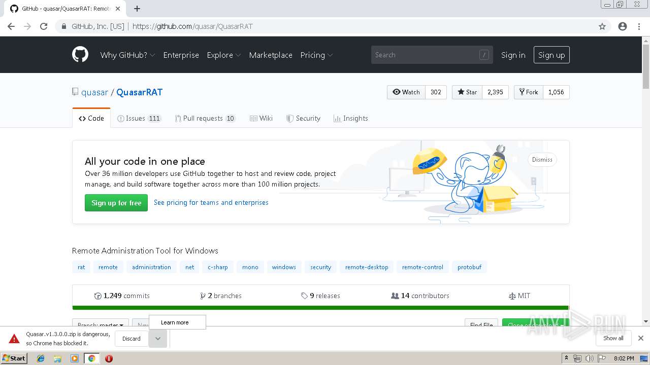The height and width of the screenshot is (365, 650).
Task: Open media player taskbar icon
Action: coord(75,358)
